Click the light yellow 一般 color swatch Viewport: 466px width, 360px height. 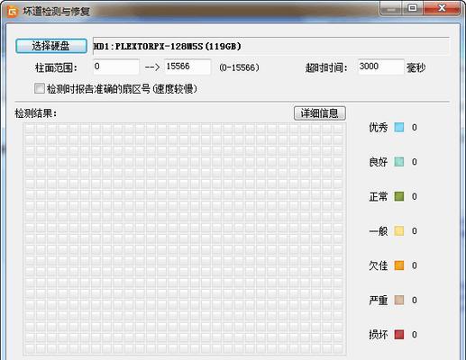(399, 231)
